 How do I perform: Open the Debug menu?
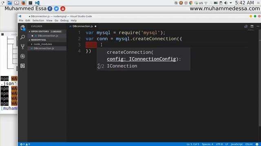tap(64, 21)
